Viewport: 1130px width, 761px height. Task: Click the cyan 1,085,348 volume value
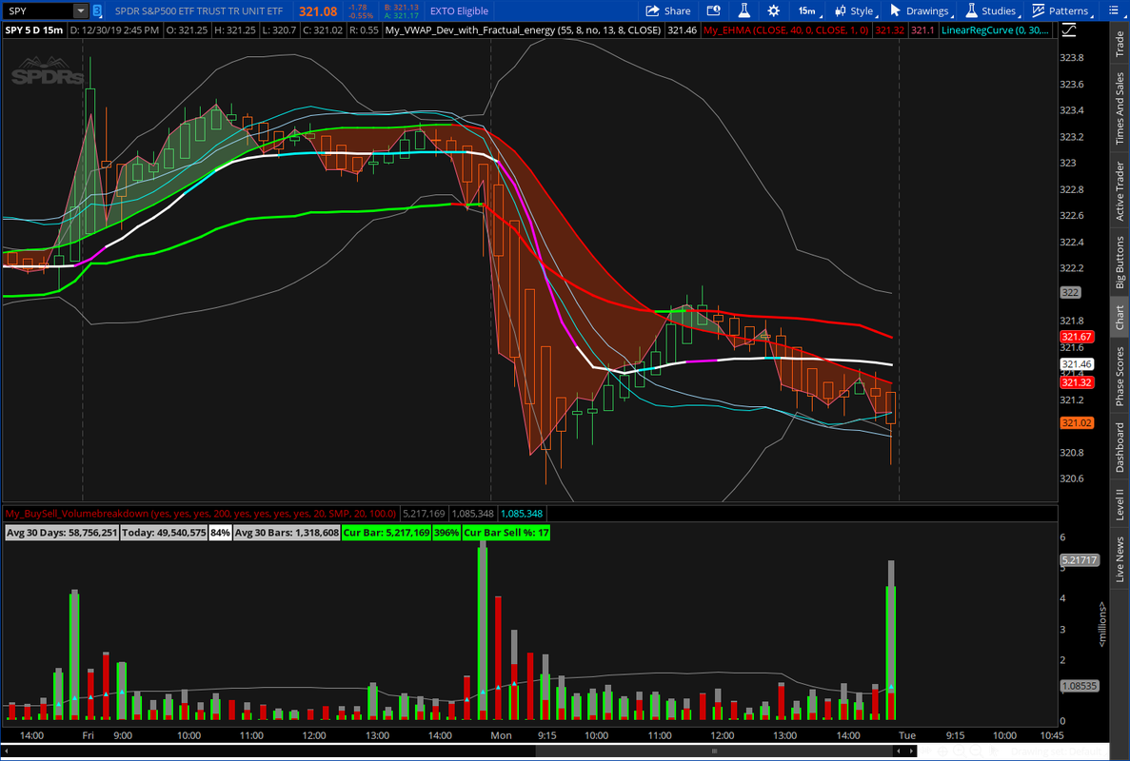(521, 514)
